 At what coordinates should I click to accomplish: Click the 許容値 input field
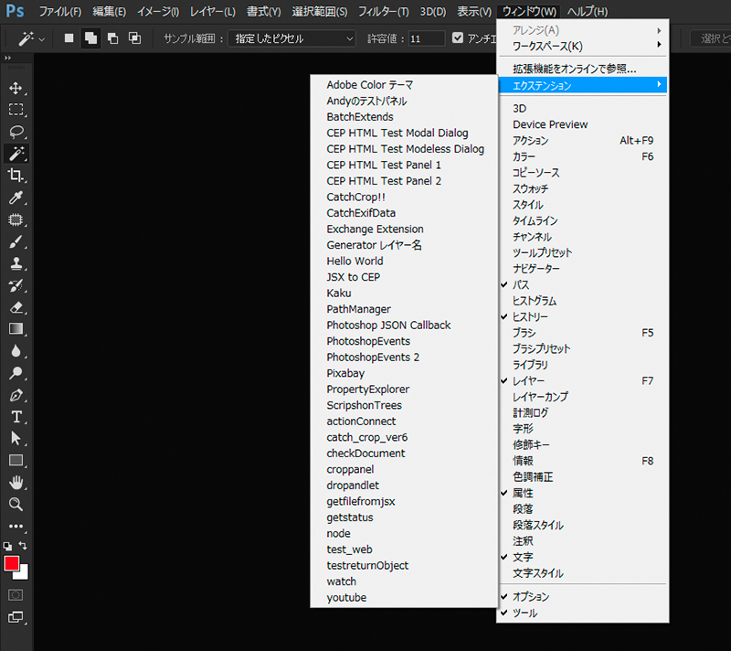pos(426,38)
